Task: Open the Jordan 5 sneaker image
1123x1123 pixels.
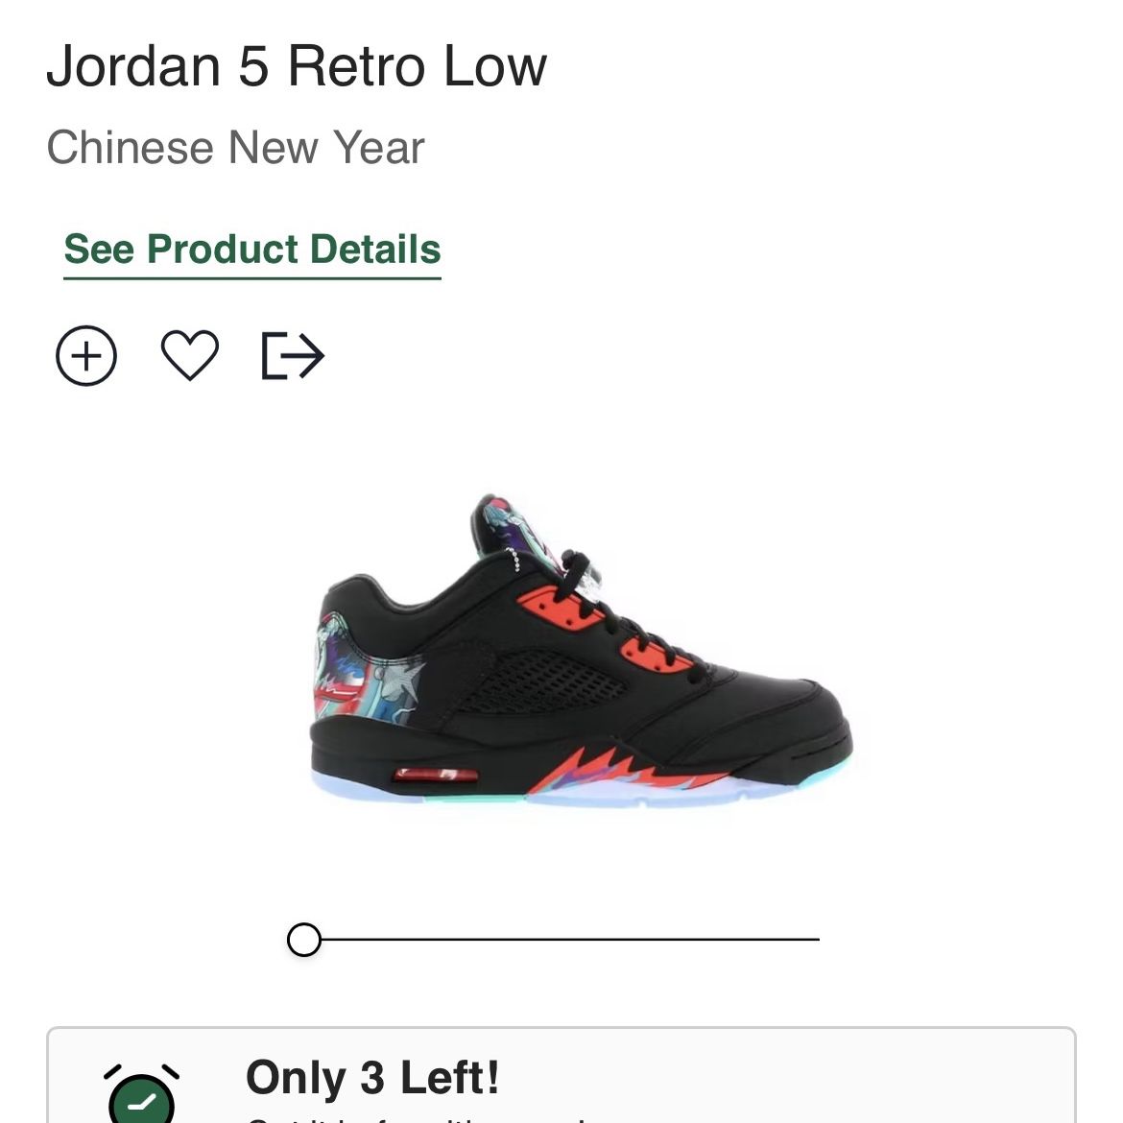Action: point(582,652)
